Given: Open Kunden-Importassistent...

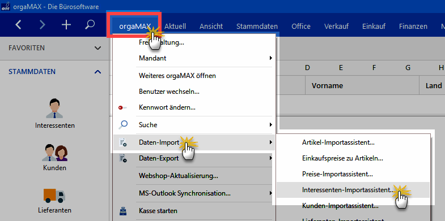Looking at the screenshot, I should coord(340,205).
